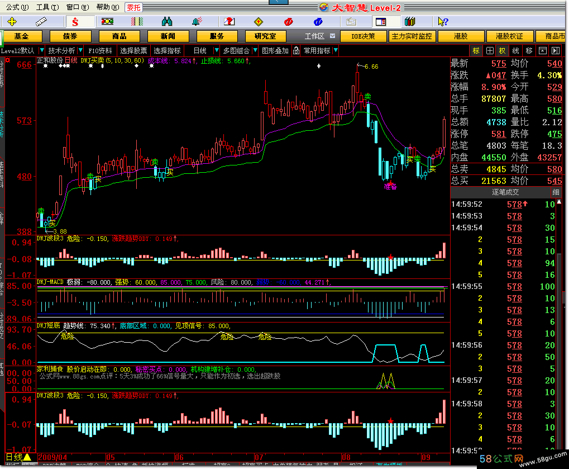Image resolution: width=569 pixels, height=469 pixels.
Task: Click the striped bars pattern toolbar icon
Action: (137, 22)
